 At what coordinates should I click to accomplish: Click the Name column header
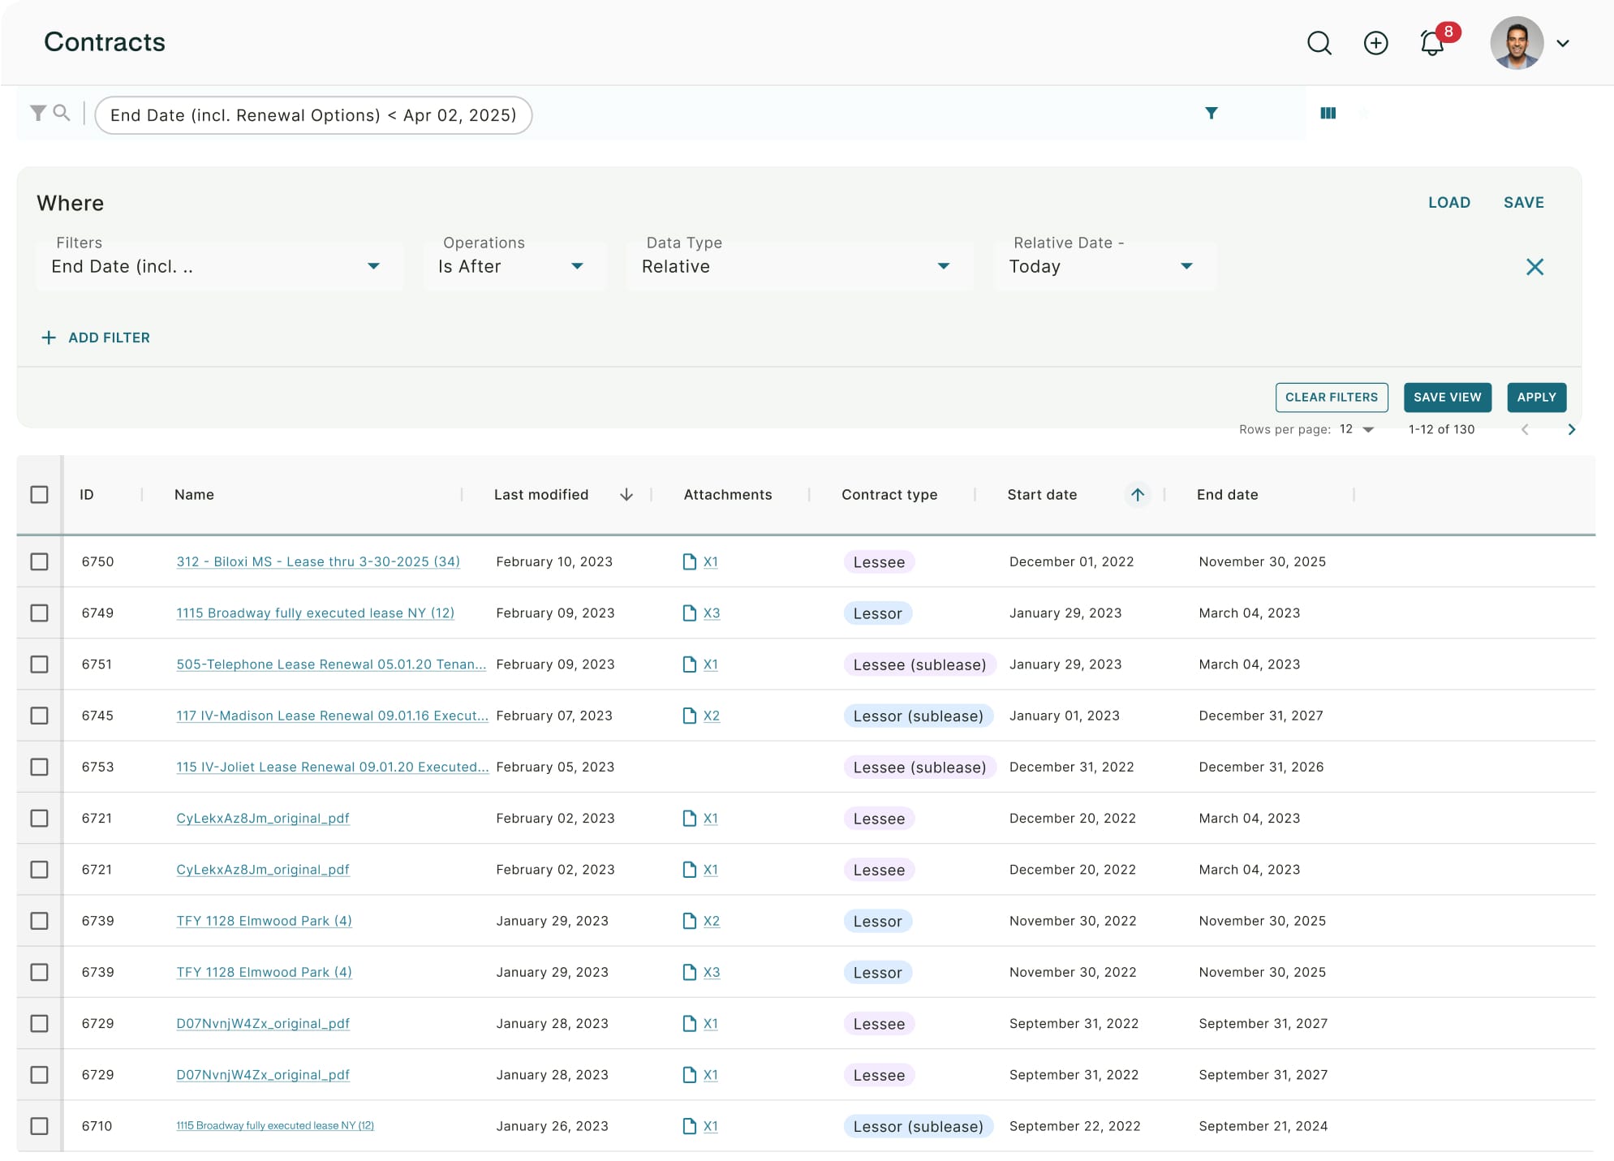(195, 495)
